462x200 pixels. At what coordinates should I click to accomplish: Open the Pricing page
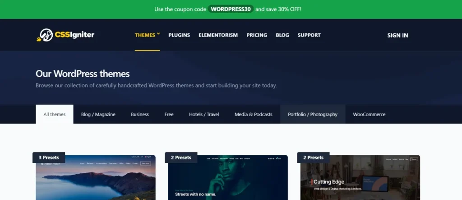257,35
